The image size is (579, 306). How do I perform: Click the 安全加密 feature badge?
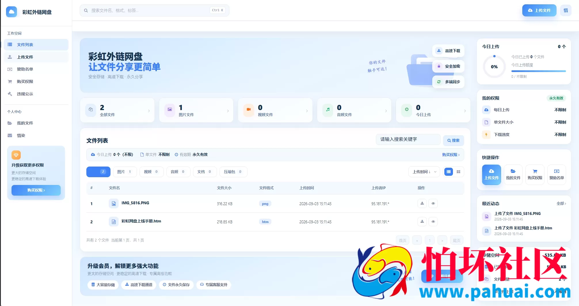coord(448,66)
